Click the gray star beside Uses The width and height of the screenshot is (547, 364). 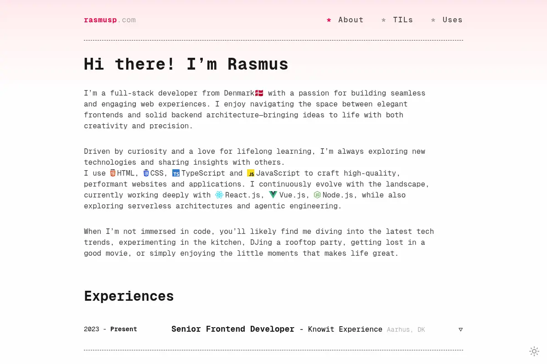point(433,20)
